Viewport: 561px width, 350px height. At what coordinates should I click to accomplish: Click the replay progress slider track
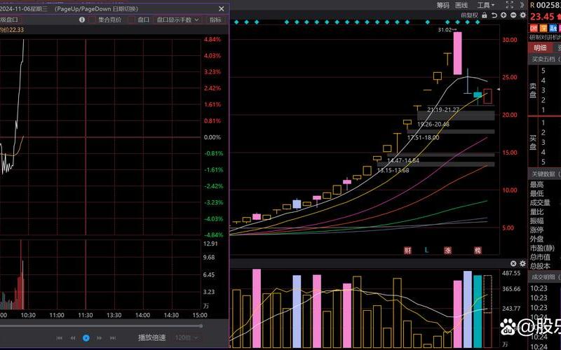[105, 325]
